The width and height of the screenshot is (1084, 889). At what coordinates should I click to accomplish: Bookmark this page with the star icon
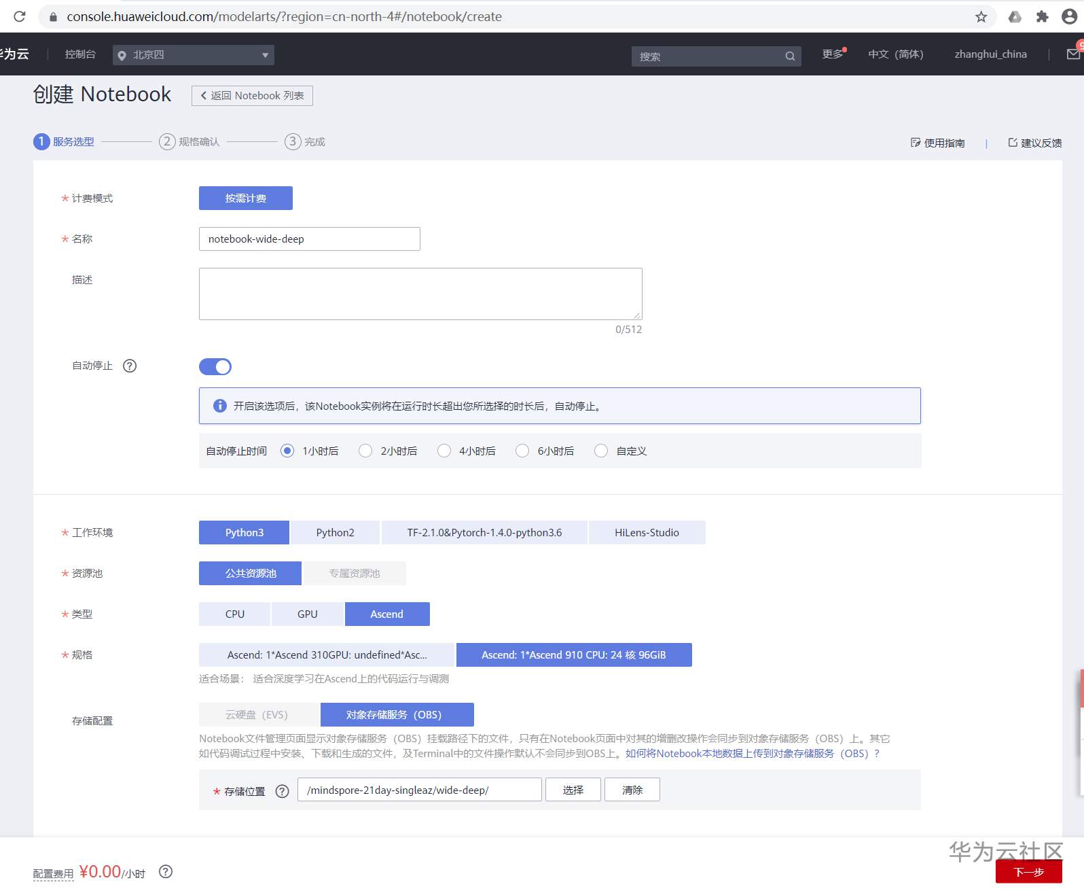(981, 16)
